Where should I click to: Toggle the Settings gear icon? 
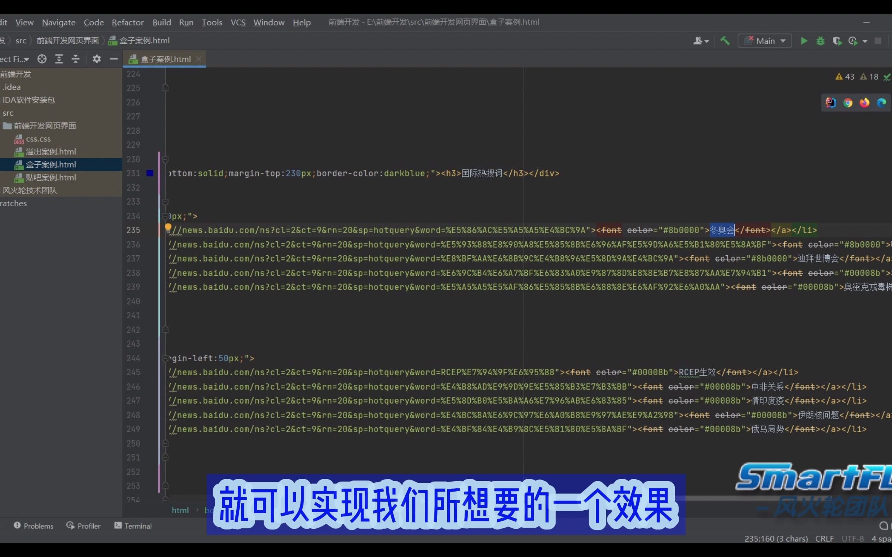tap(96, 58)
